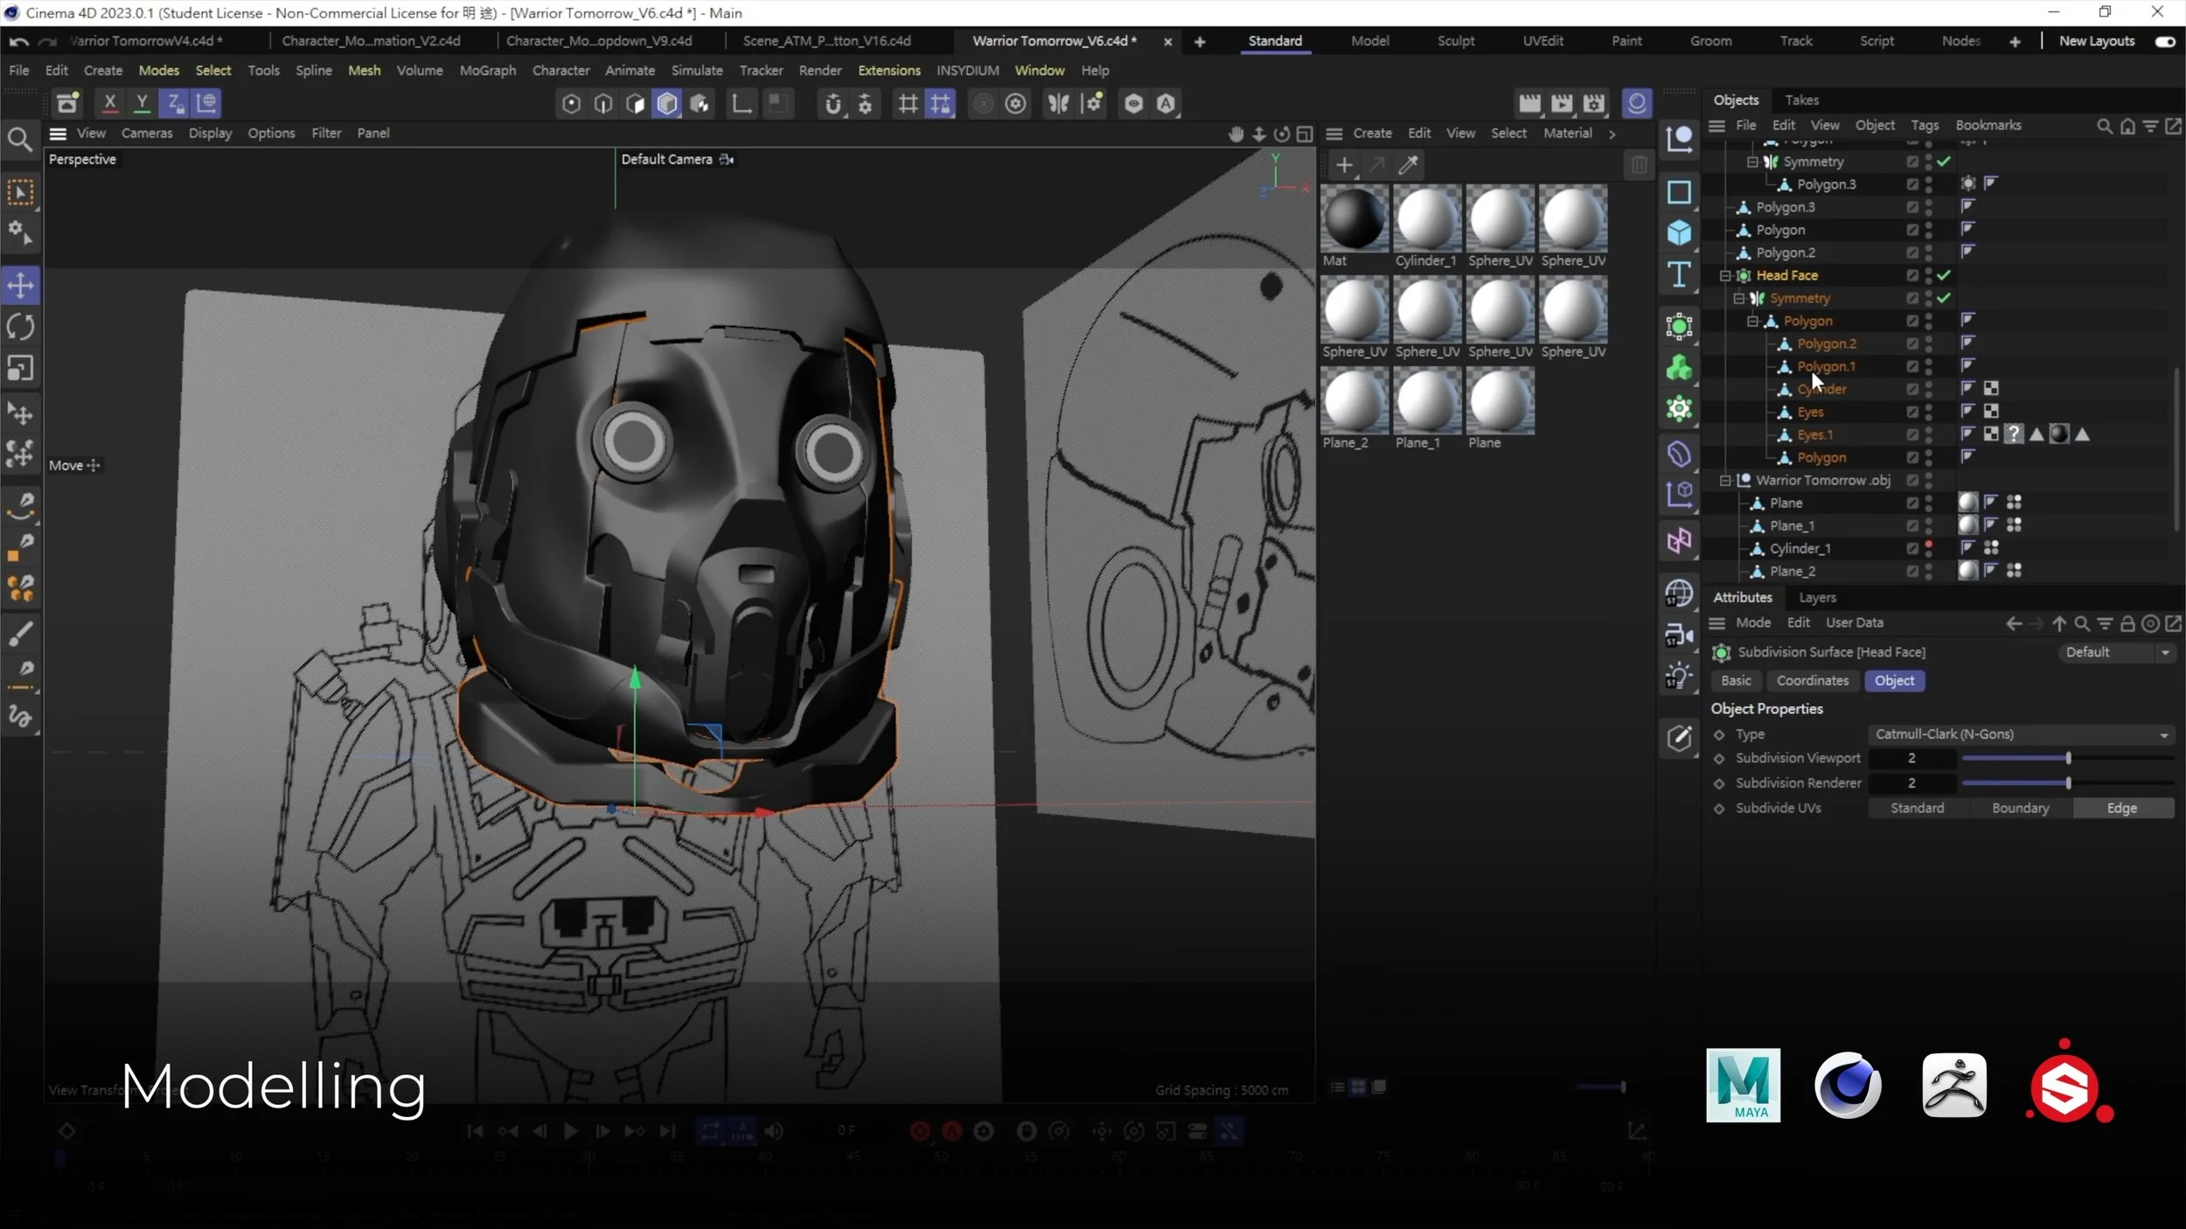Toggle the Y axis lock
This screenshot has height=1229, width=2186.
point(142,103)
